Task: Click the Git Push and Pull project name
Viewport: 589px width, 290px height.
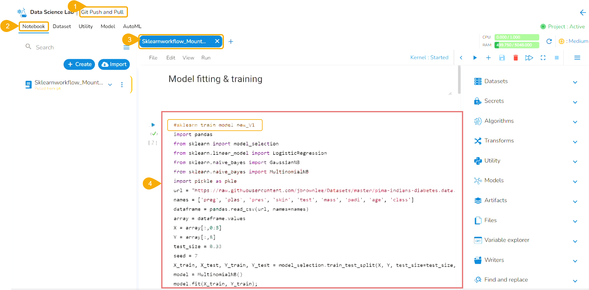Action: [x=102, y=12]
